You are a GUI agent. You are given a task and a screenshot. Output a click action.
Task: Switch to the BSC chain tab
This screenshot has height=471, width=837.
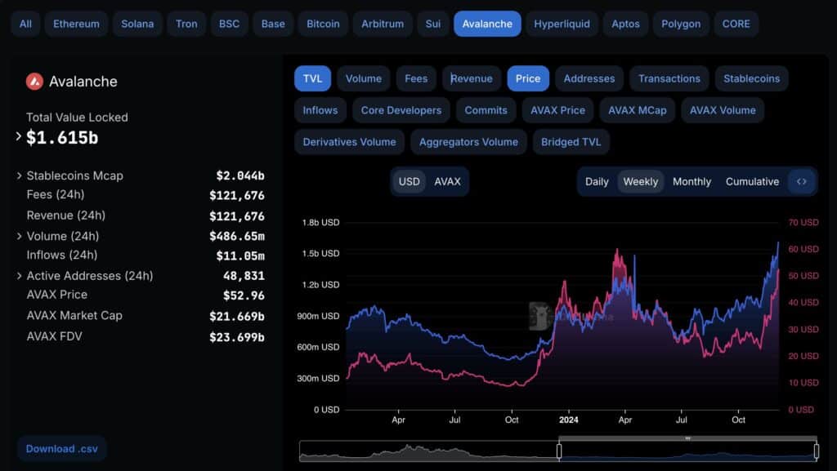pos(229,24)
